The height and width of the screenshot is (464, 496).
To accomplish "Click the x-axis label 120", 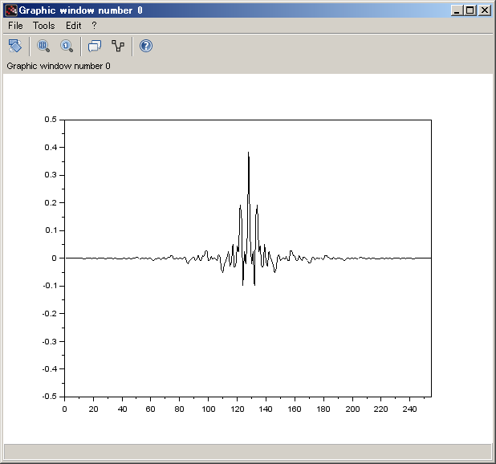I will click(x=238, y=409).
